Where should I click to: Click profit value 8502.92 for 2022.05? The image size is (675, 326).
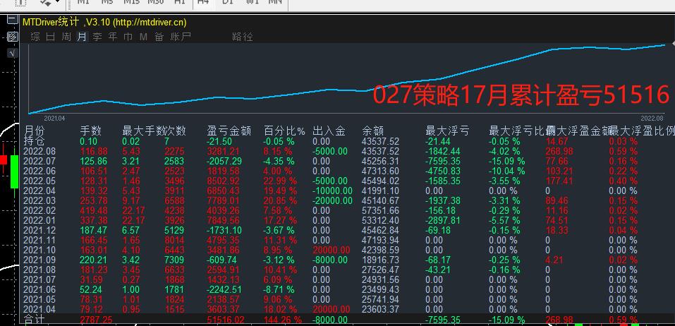tap(224, 181)
